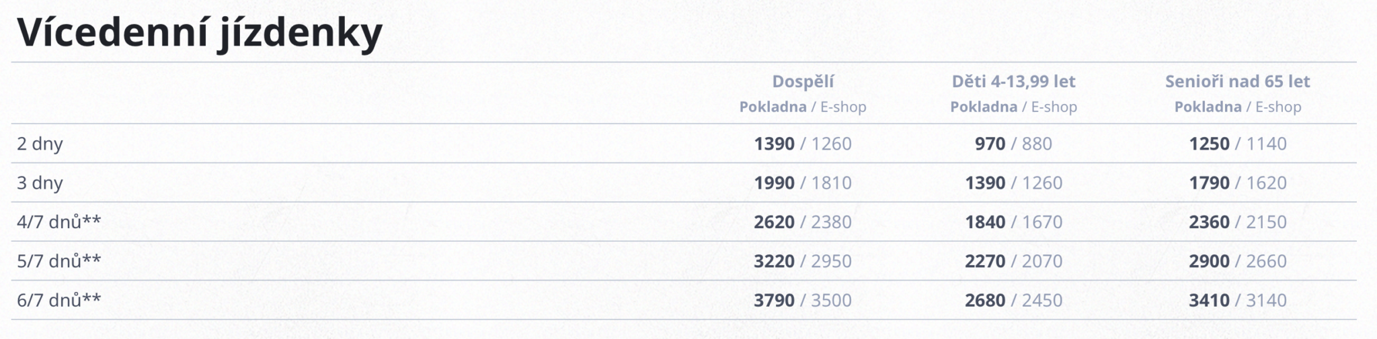Click adult 4/7 days price 2620 / 2380
This screenshot has width=1377, height=339.
(x=802, y=222)
